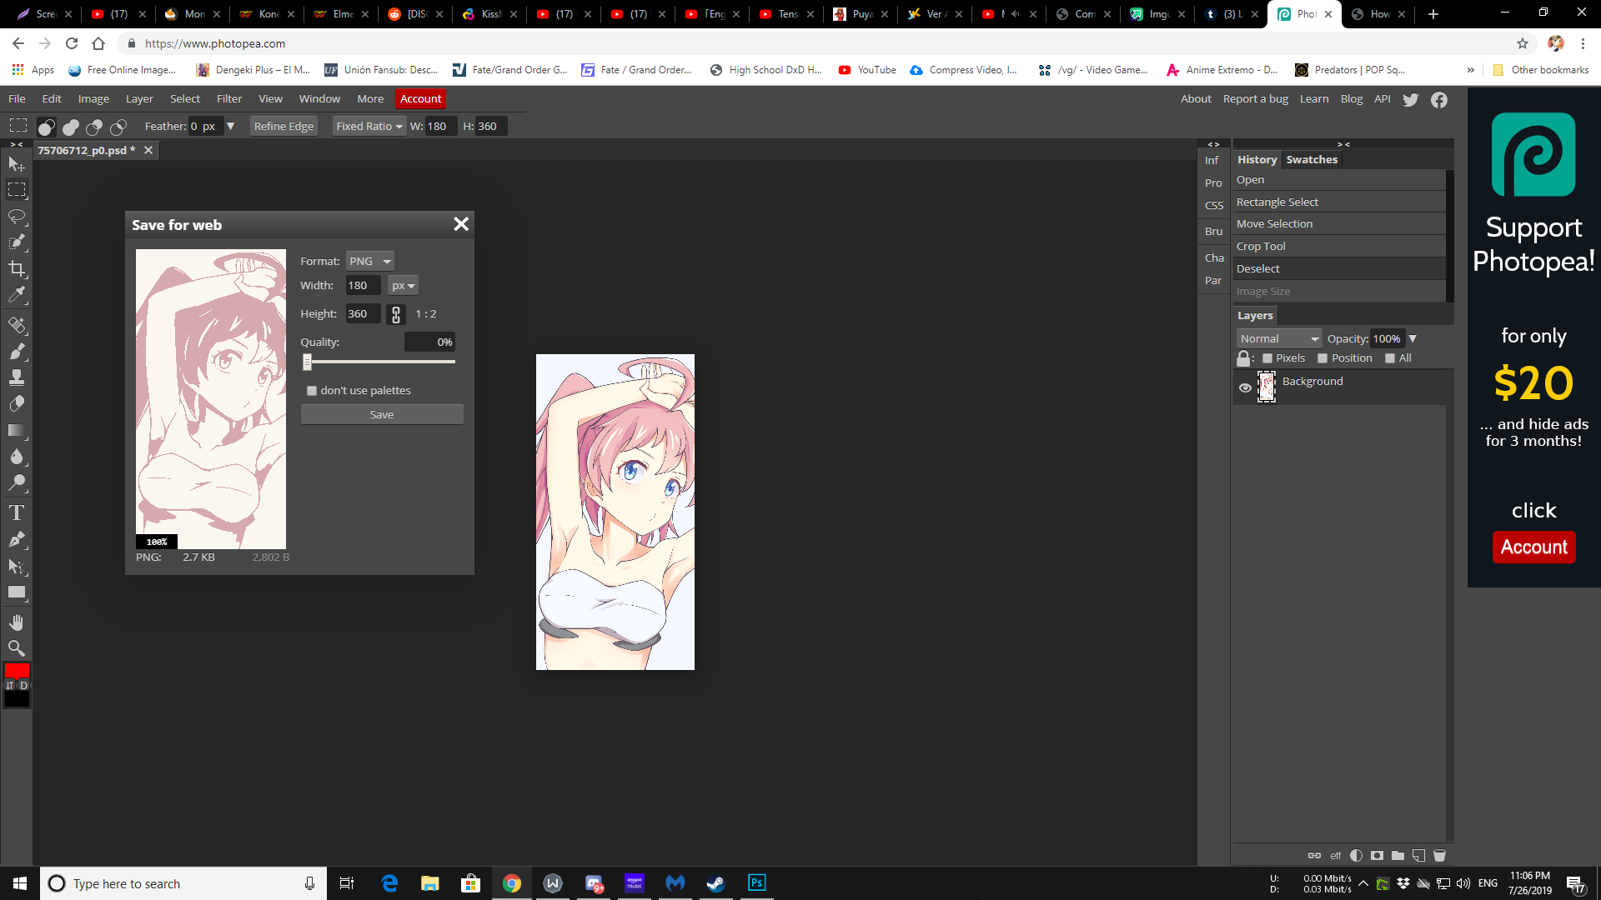This screenshot has height=900, width=1601.
Task: Click Save in Save for web dialog
Action: [x=382, y=414]
